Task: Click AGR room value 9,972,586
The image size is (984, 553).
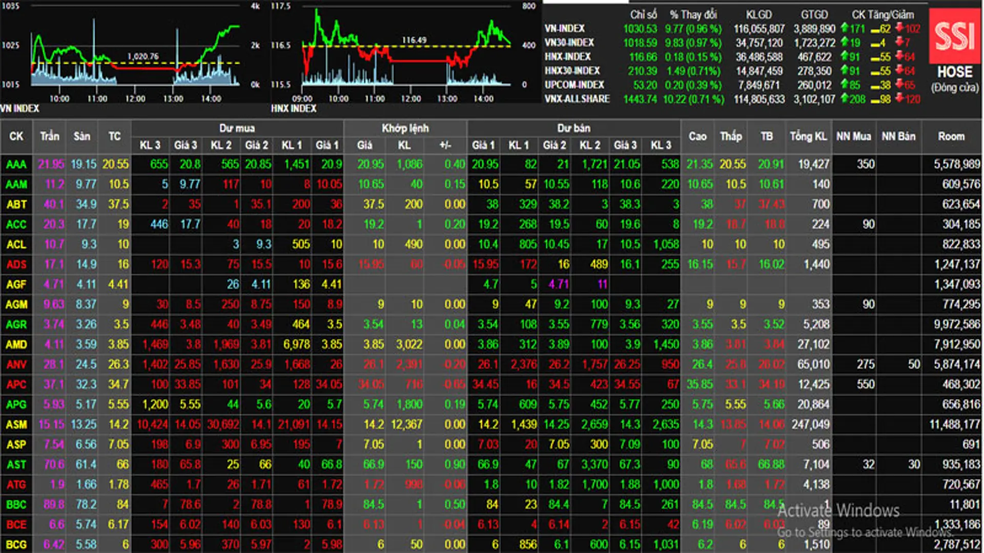Action: [x=957, y=324]
